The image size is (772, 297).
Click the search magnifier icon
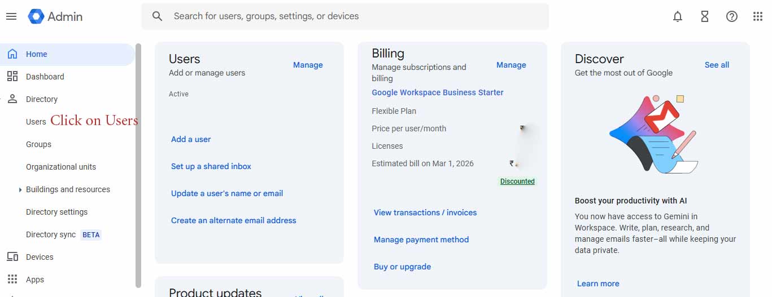coord(158,16)
